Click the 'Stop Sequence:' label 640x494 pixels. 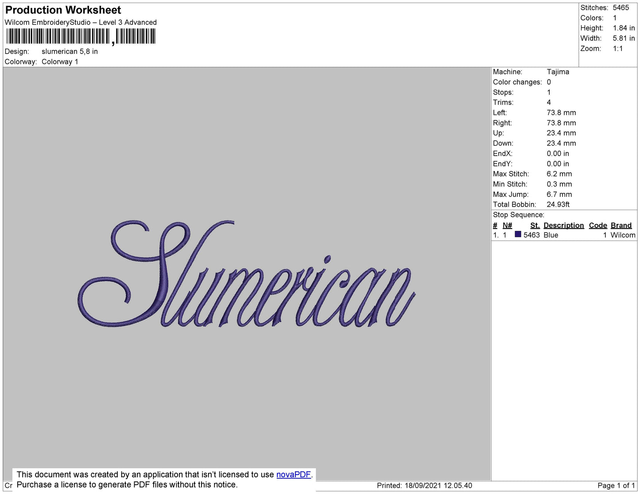519,214
